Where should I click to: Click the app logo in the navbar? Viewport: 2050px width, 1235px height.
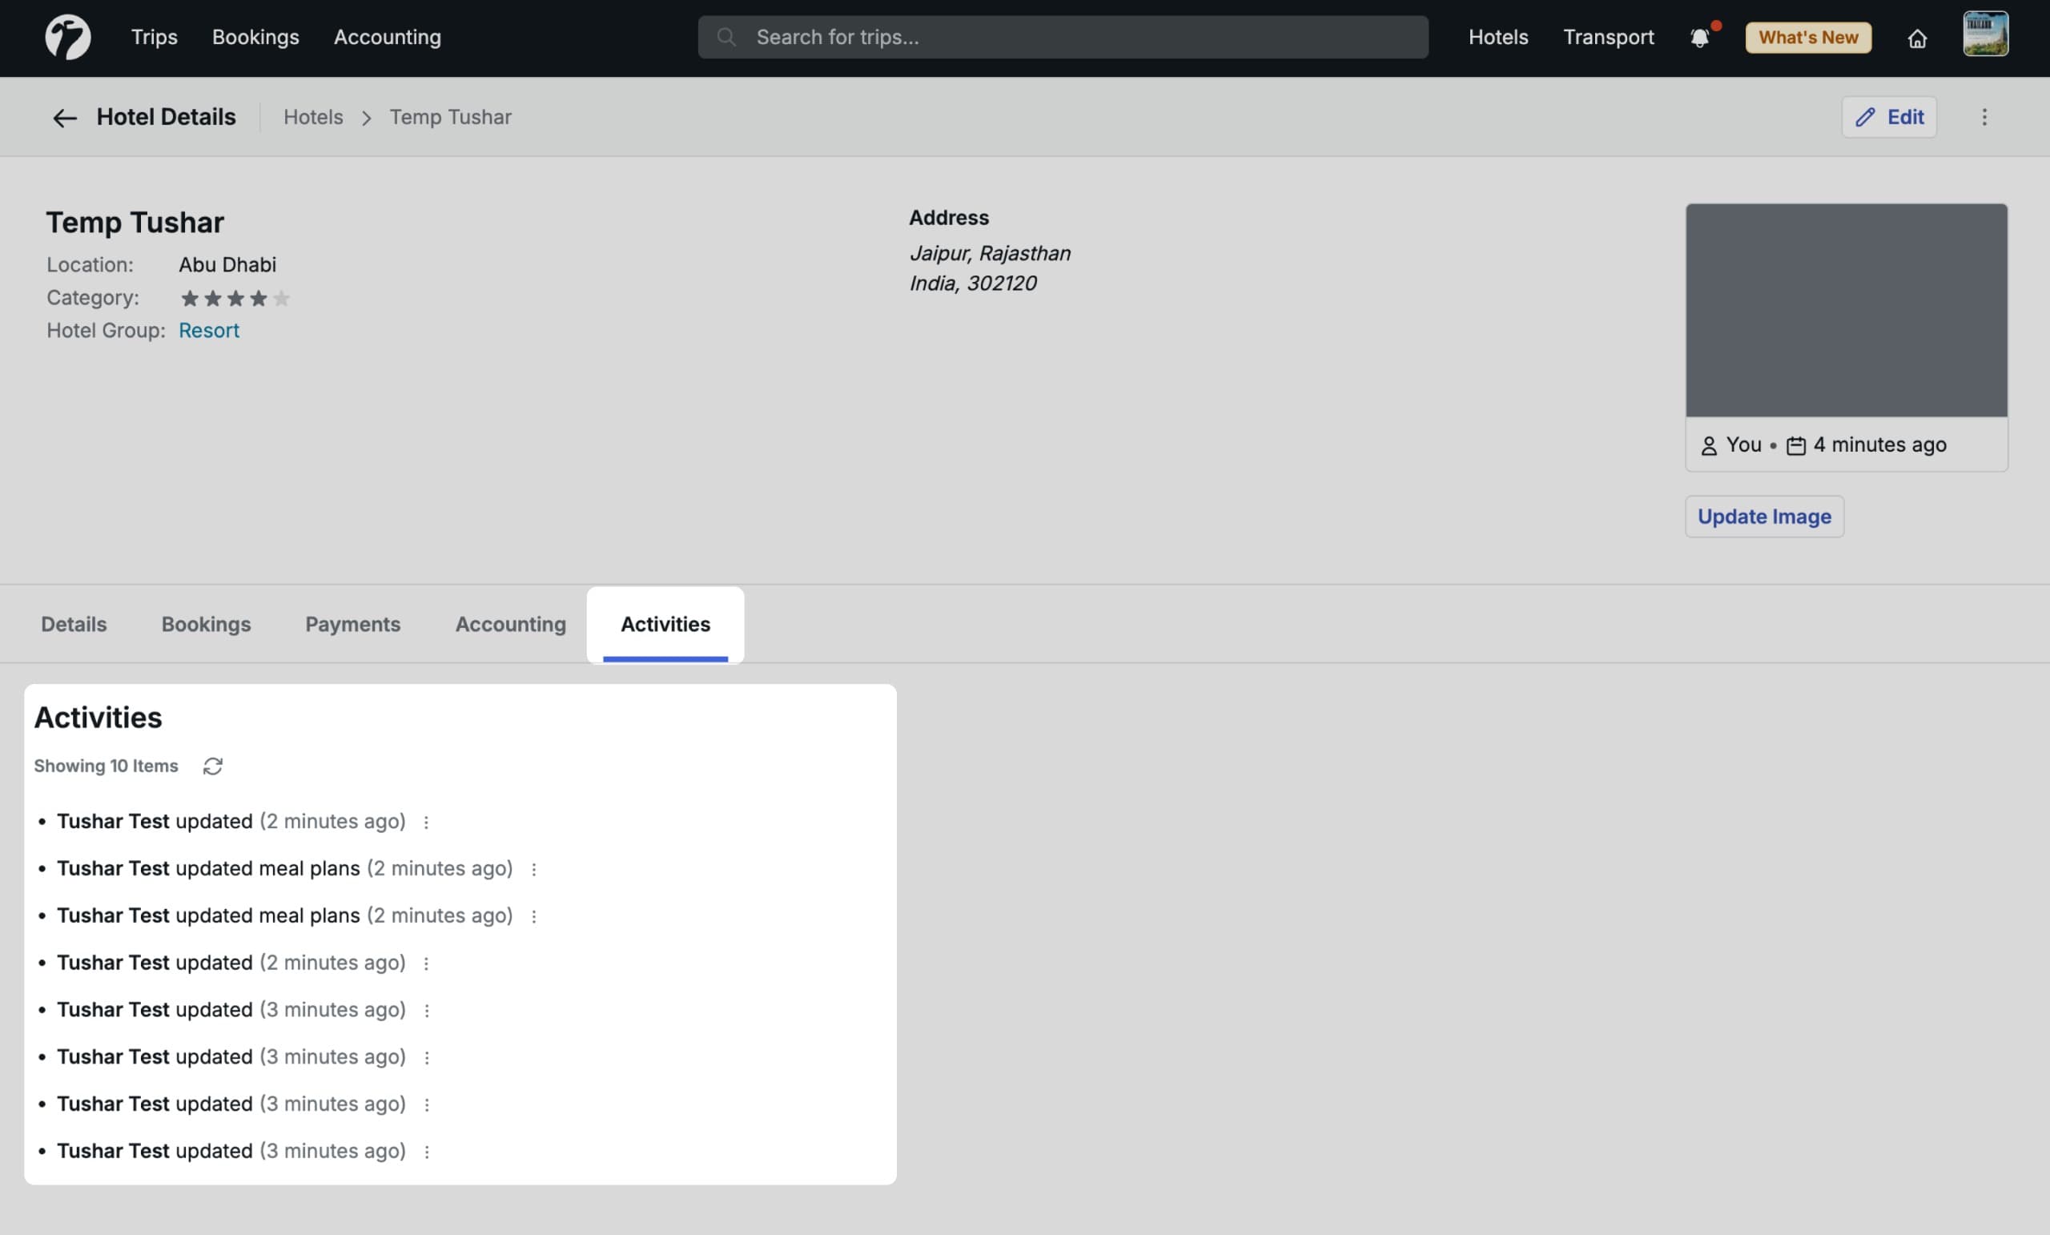coord(67,38)
